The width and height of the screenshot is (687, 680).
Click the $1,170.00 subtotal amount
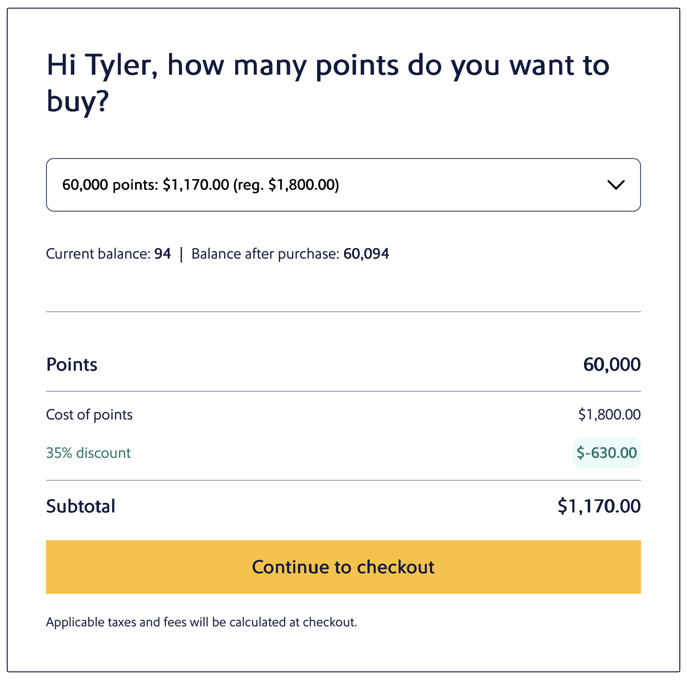point(599,506)
